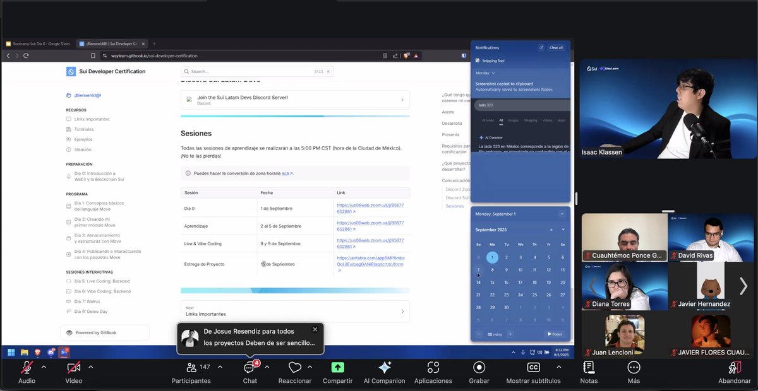Open File Explorer on shared taskbar
The height and width of the screenshot is (391, 758).
(x=25, y=352)
